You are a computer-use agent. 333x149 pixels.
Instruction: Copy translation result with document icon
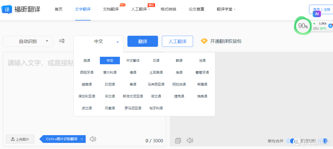(178, 140)
